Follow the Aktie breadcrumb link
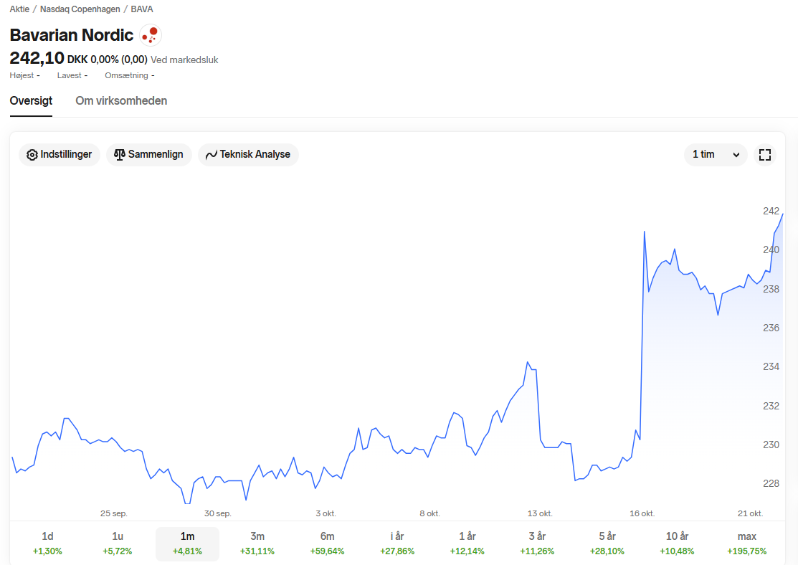Image resolution: width=798 pixels, height=565 pixels. tap(19, 9)
